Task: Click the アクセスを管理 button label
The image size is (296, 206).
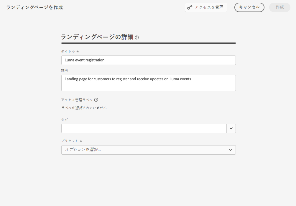Action: click(x=209, y=7)
